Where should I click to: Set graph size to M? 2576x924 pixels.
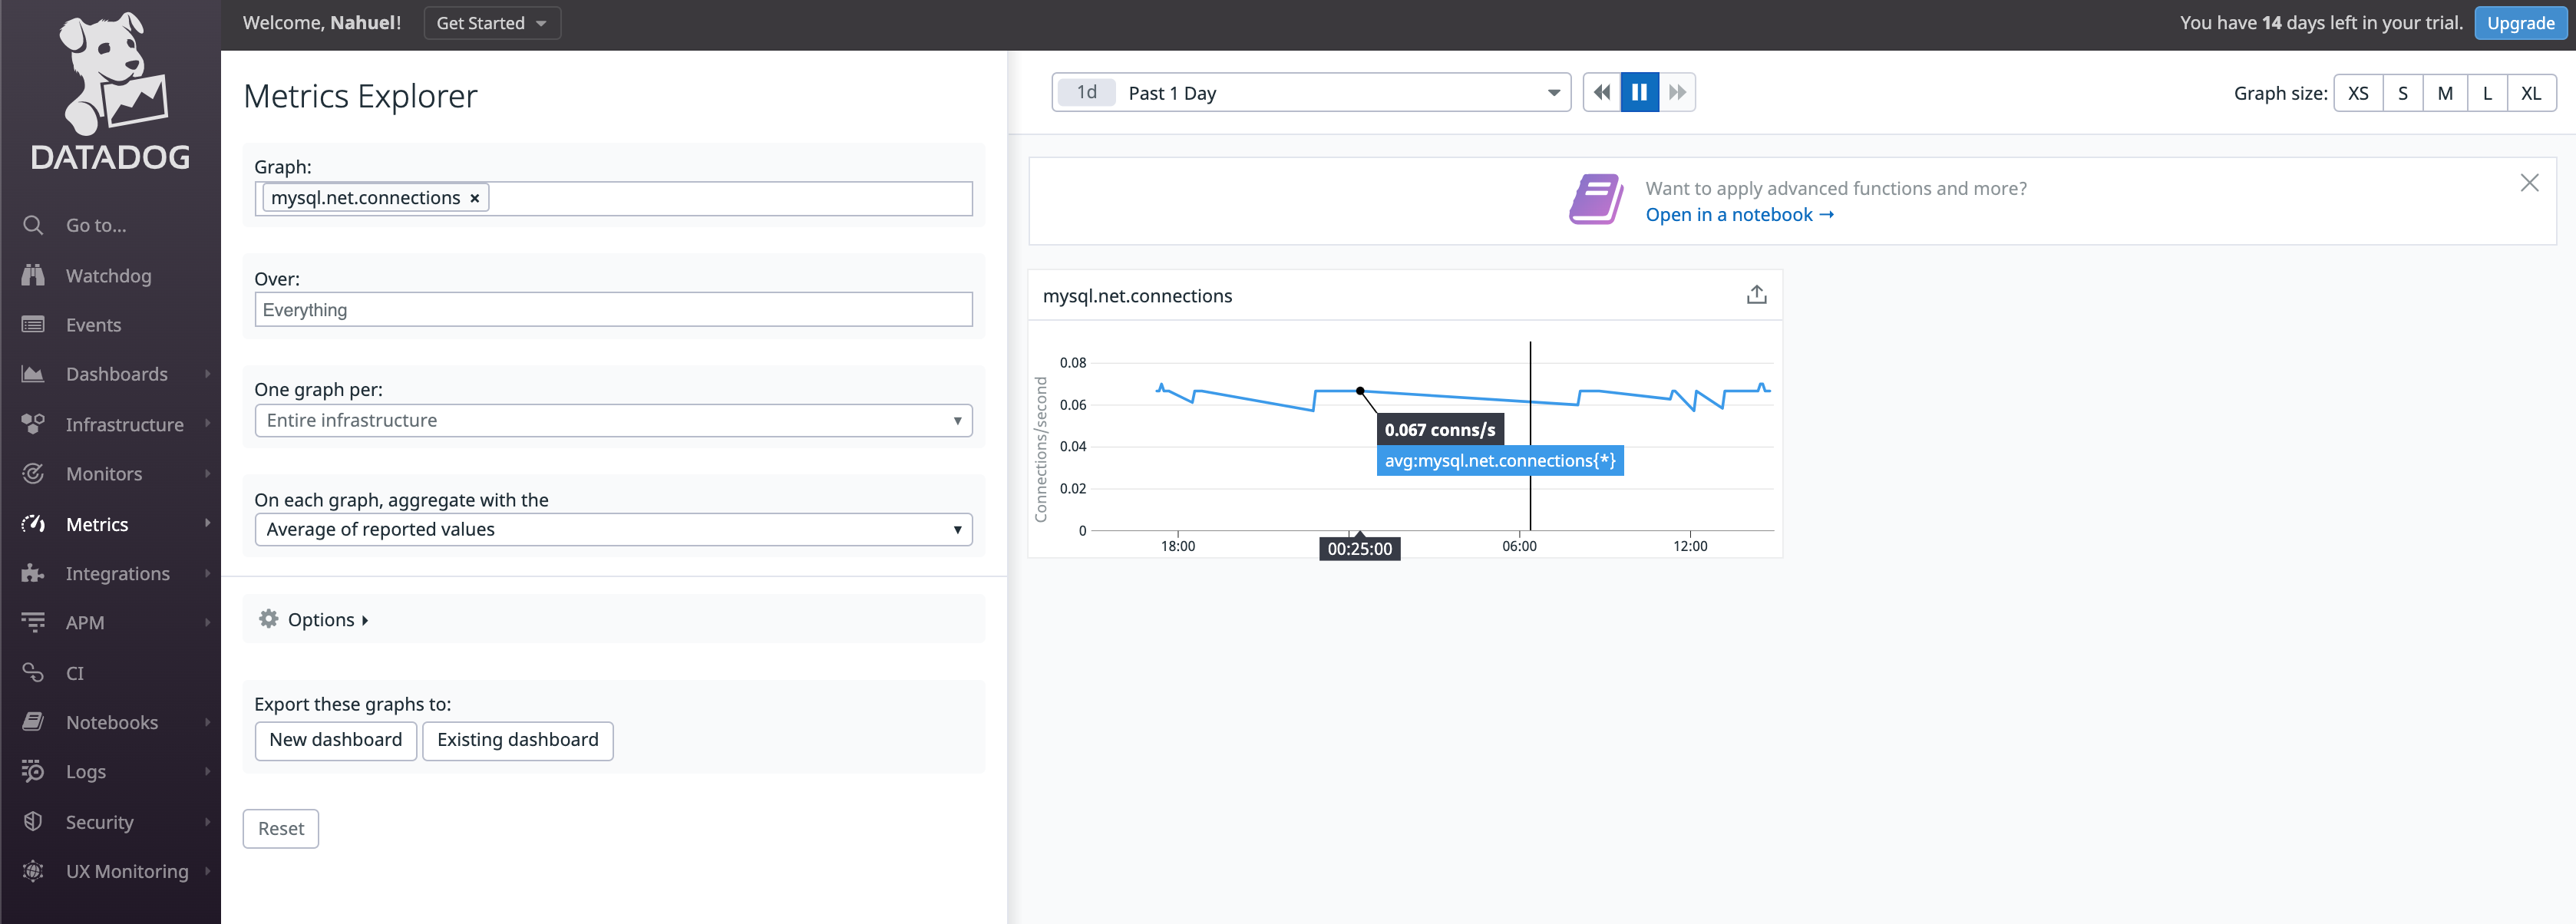pyautogui.click(x=2445, y=93)
